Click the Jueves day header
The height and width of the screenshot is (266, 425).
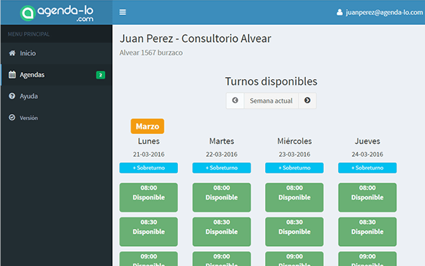click(x=367, y=141)
